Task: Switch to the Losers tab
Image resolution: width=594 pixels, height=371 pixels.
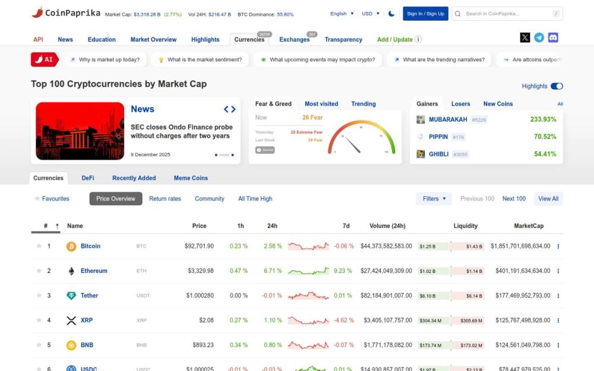Action: pyautogui.click(x=461, y=104)
